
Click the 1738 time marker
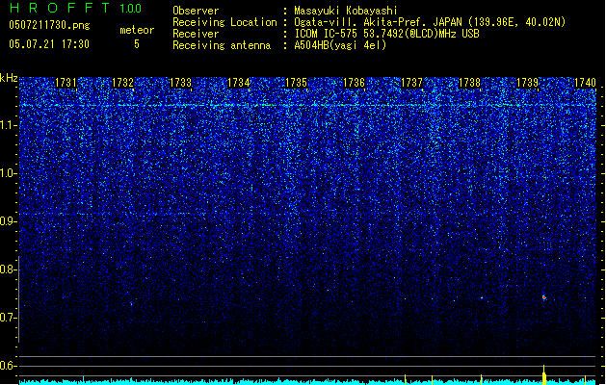pyautogui.click(x=469, y=83)
